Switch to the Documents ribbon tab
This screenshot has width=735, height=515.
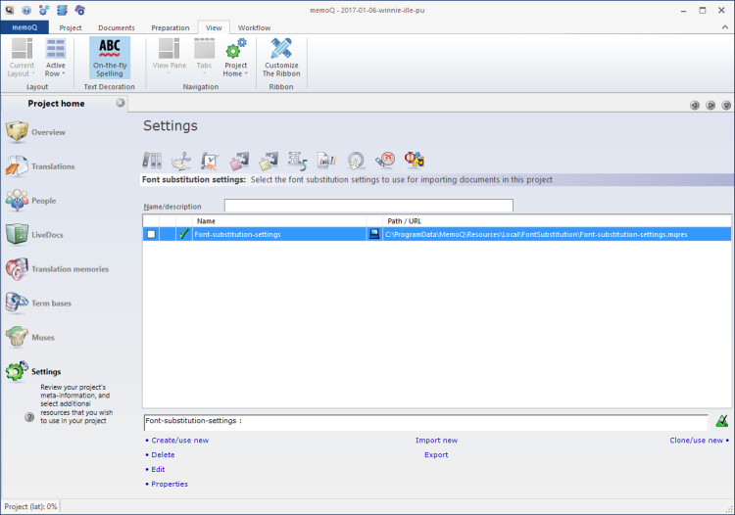pos(116,27)
